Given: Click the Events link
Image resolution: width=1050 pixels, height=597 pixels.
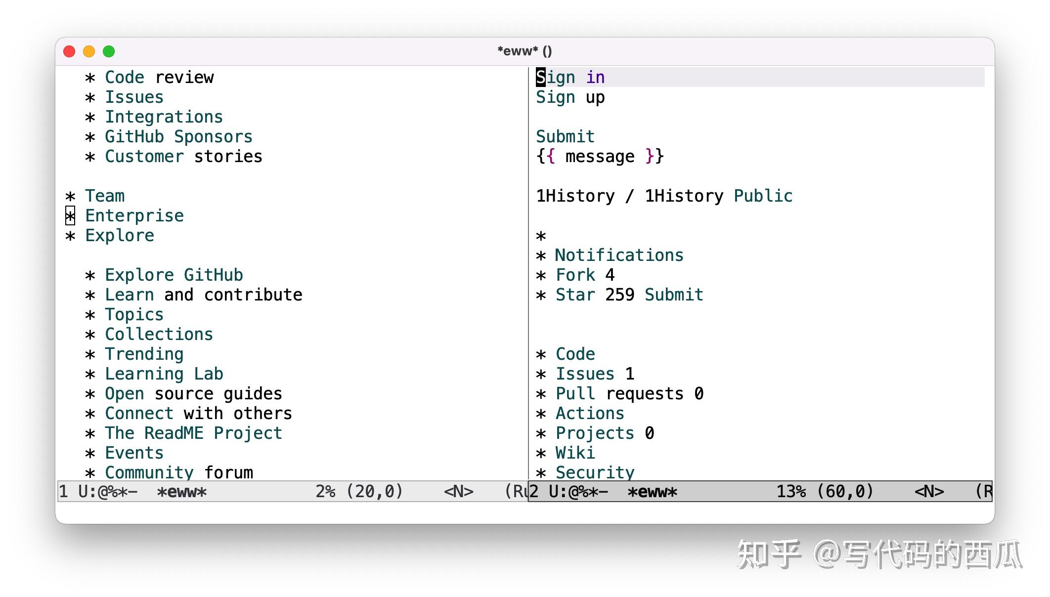Looking at the screenshot, I should click(134, 453).
